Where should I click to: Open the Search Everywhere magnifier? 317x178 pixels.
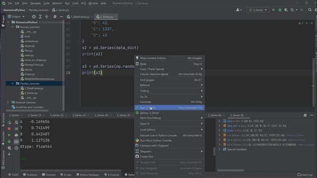tap(310, 10)
